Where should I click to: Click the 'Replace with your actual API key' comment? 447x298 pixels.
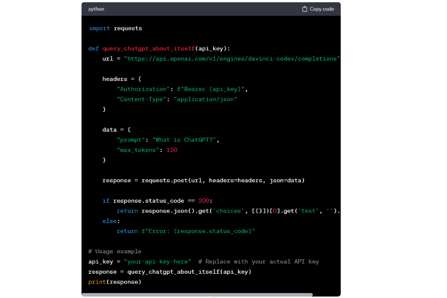point(259,262)
